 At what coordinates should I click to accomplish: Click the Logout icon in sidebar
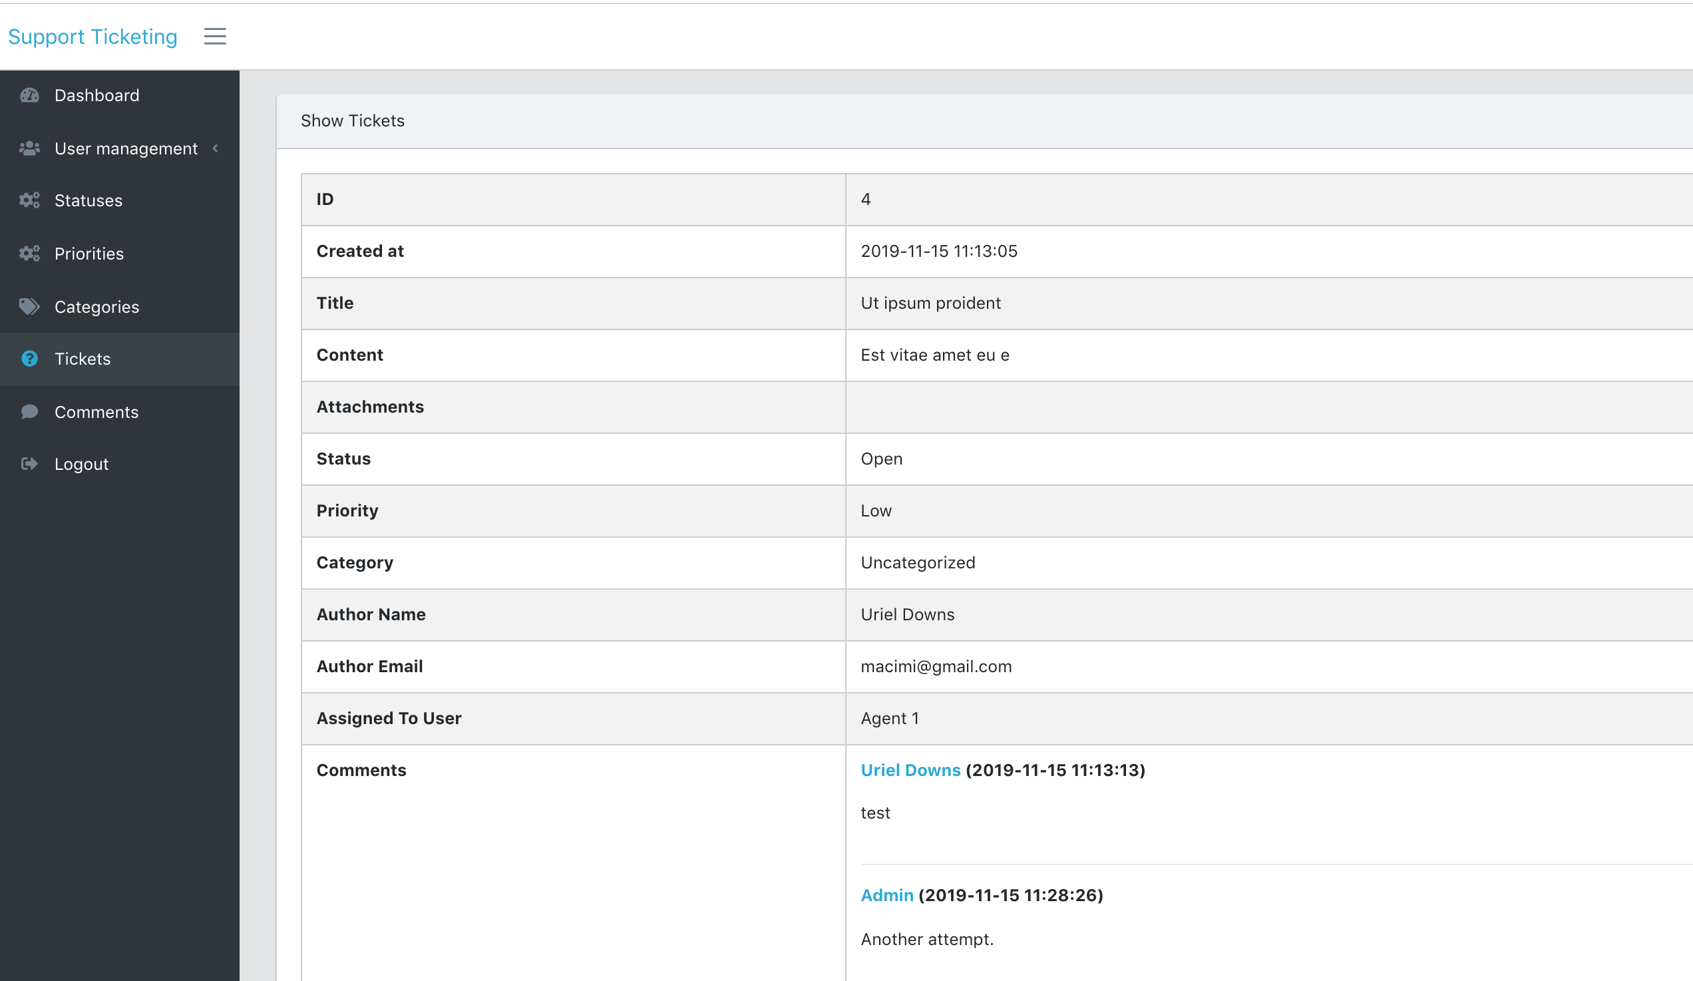[x=29, y=465]
